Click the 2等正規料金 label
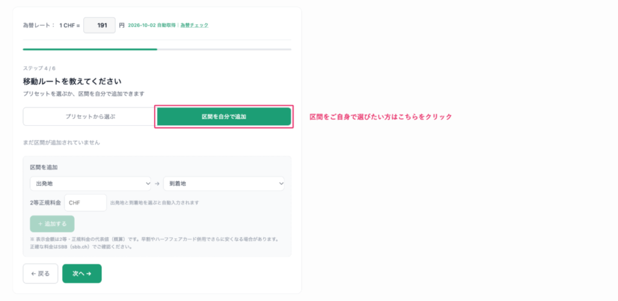 pyautogui.click(x=45, y=203)
